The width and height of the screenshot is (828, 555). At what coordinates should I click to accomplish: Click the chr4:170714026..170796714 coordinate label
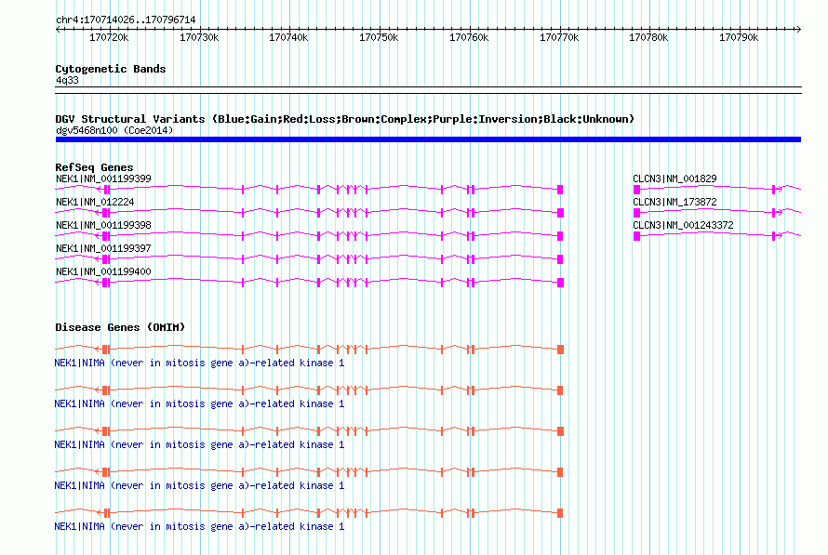[x=126, y=20]
